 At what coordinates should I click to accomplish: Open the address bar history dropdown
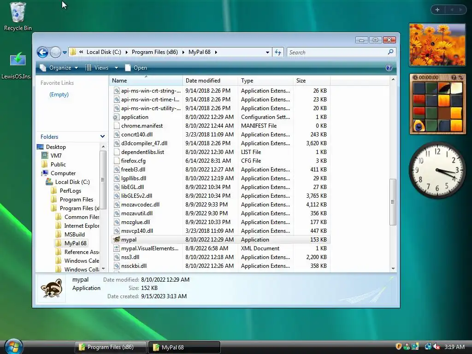[267, 53]
